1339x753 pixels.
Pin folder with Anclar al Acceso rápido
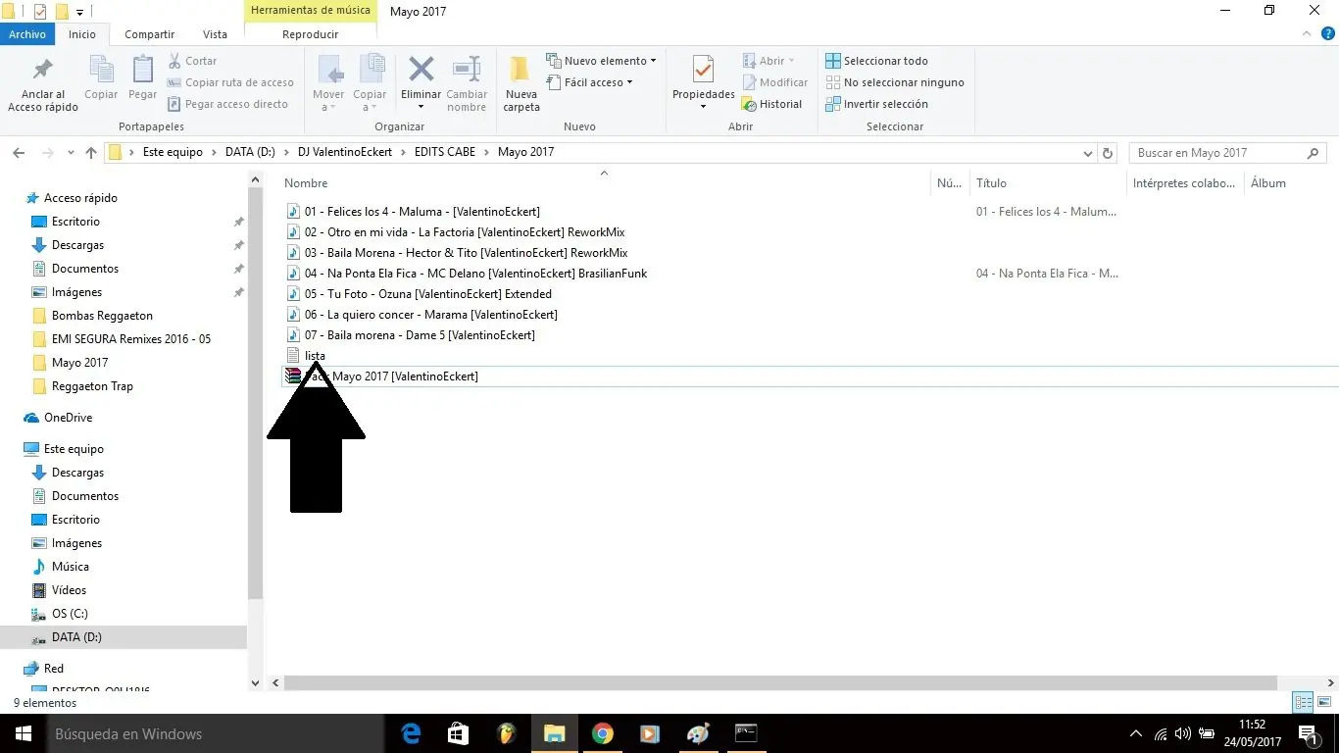click(x=43, y=84)
